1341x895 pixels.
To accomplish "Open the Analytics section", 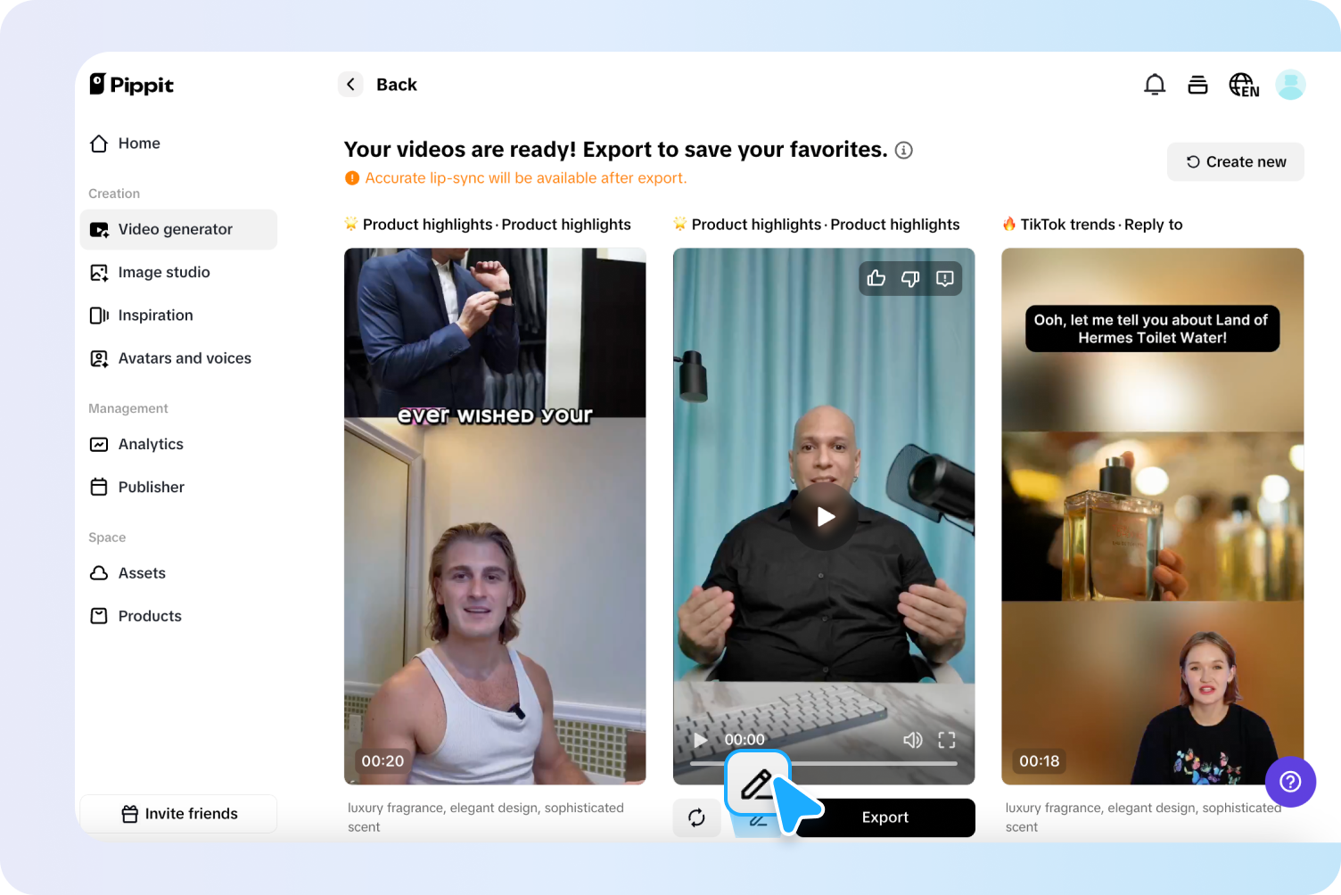I will pyautogui.click(x=151, y=444).
